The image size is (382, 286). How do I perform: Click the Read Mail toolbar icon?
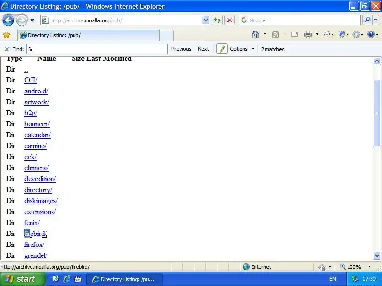pyautogui.click(x=295, y=34)
